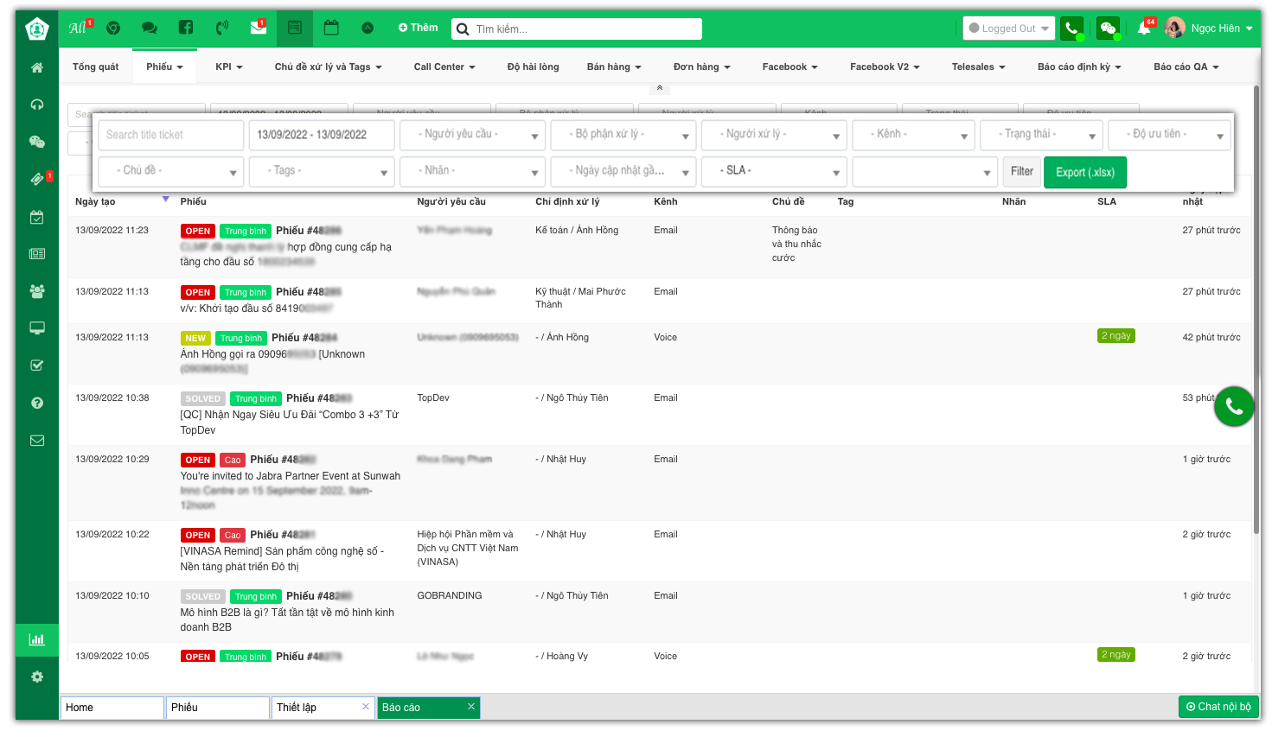Open the Logged Out status dropdown
The image size is (1272, 737).
pos(1008,29)
